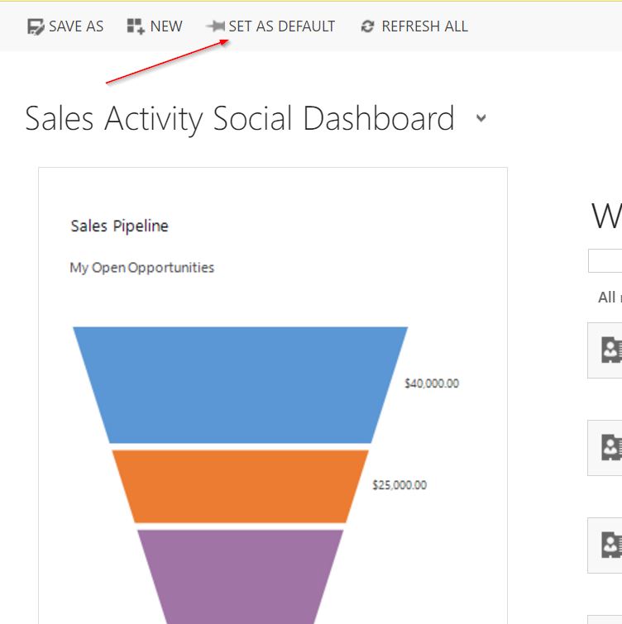Click the Sales Activity Social Dashboard title

coord(240,118)
